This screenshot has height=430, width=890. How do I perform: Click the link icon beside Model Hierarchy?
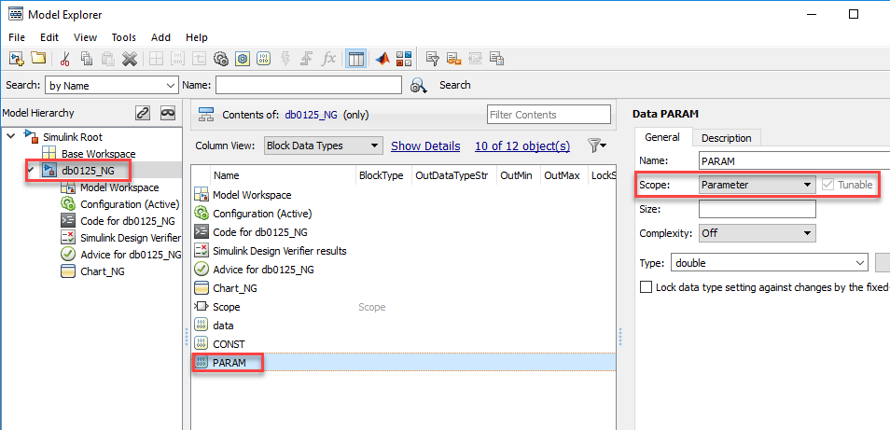(143, 113)
